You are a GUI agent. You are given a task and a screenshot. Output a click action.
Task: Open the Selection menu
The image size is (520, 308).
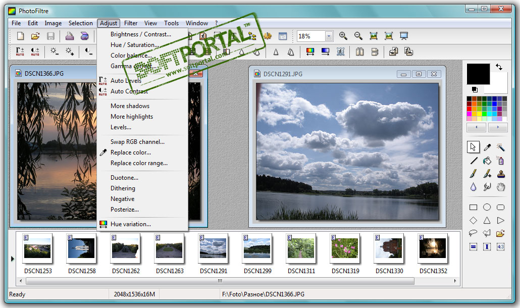(x=81, y=23)
